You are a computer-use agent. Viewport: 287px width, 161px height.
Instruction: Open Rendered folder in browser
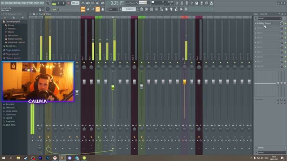10,108
